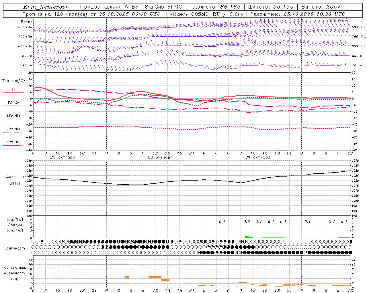The width and height of the screenshot is (367, 293).
Task: Click the "(мм/3ч.)" precipitation unit label
Action: 15,219
